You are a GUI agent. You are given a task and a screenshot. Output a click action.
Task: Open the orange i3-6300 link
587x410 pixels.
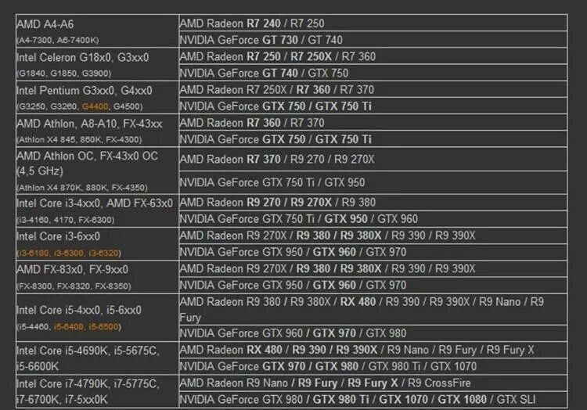pyautogui.click(x=69, y=254)
